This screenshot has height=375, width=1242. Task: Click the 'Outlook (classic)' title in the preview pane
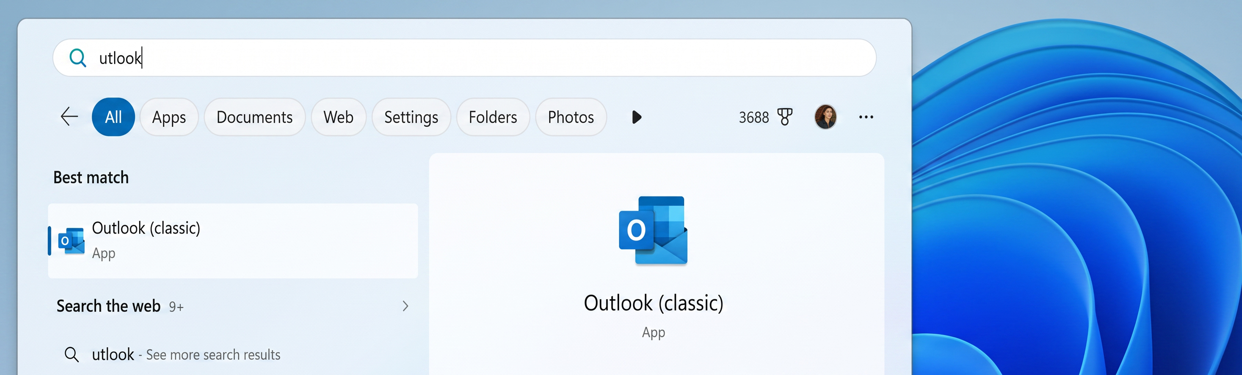pos(654,303)
